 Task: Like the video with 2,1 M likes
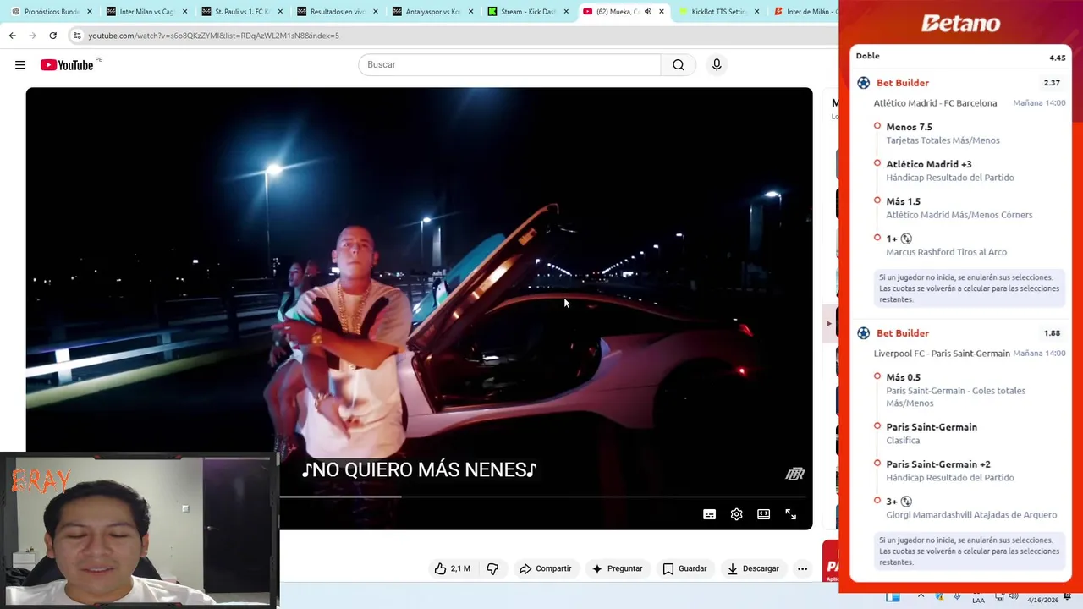pos(452,568)
